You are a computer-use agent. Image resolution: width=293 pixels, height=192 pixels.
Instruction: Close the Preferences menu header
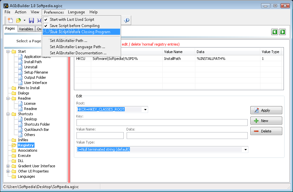click(x=54, y=12)
